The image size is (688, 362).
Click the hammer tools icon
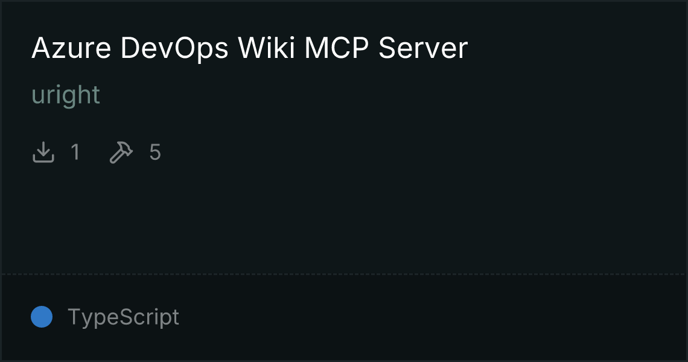click(x=121, y=152)
